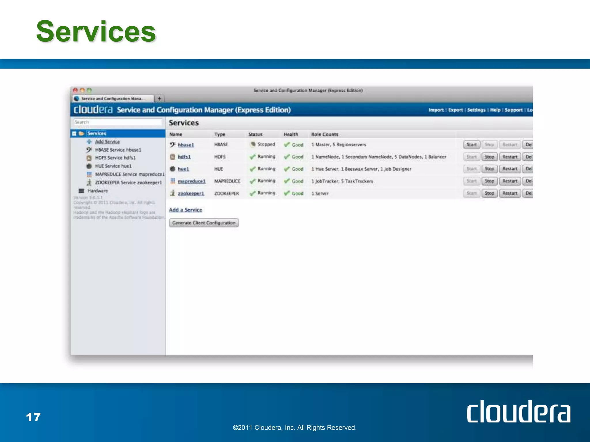Click the Hardware icon in sidebar
This screenshot has height=442, width=590.
tap(82, 191)
